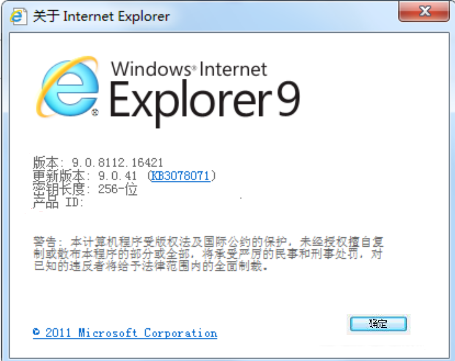Viewport: 455px width, 361px height.
Task: Close the About dialog with red X
Action: click(x=424, y=11)
